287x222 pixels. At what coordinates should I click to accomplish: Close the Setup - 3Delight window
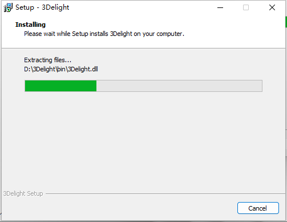click(x=272, y=7)
